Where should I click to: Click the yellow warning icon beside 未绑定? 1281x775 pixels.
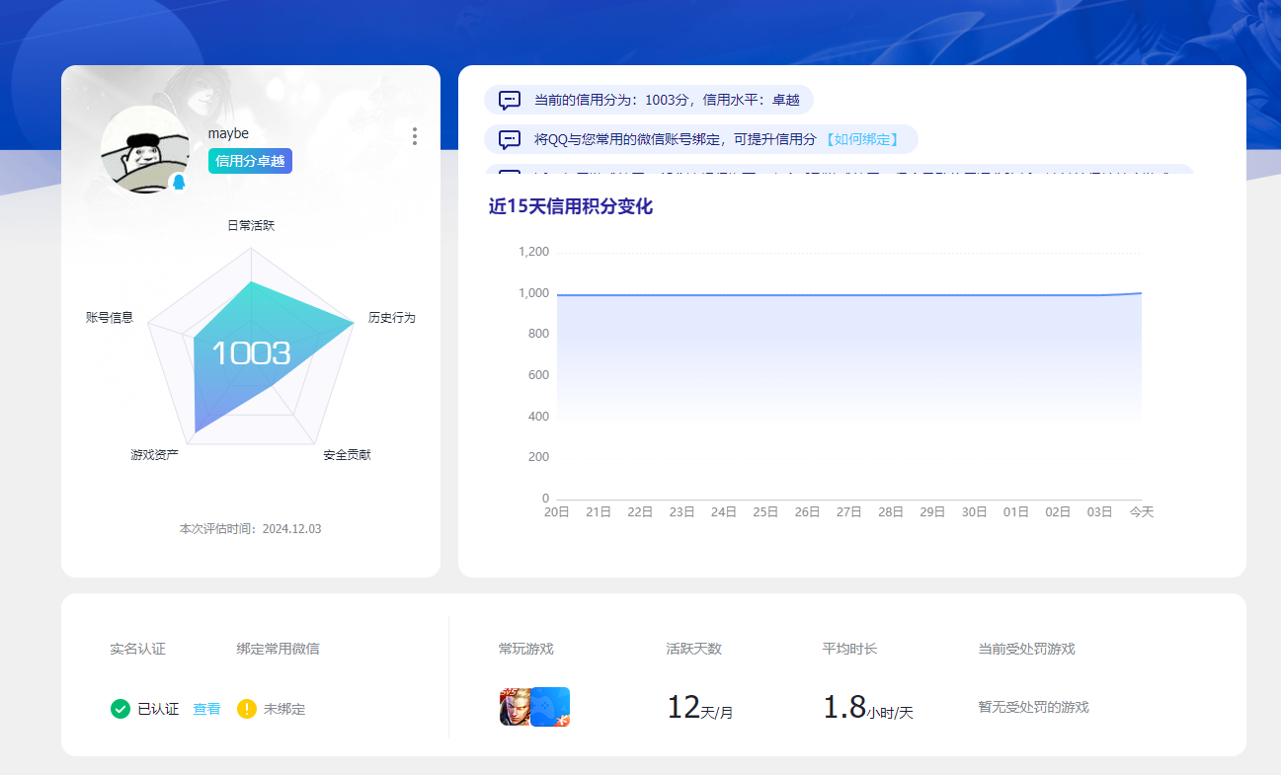coord(247,709)
